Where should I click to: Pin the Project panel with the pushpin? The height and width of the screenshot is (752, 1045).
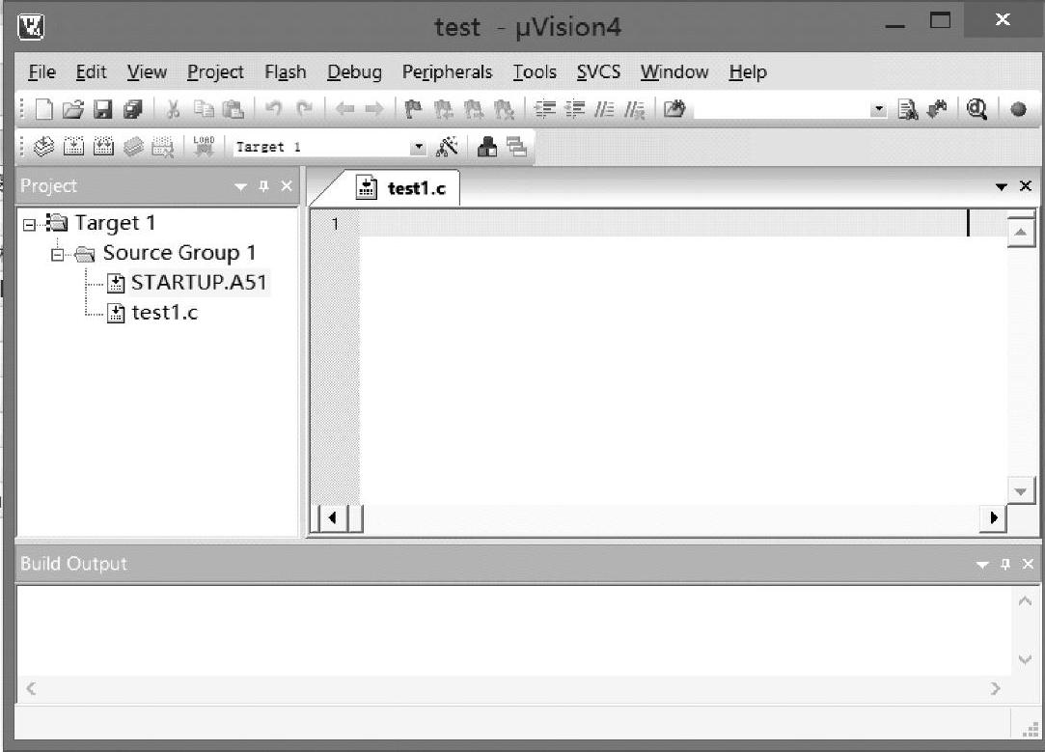point(264,186)
